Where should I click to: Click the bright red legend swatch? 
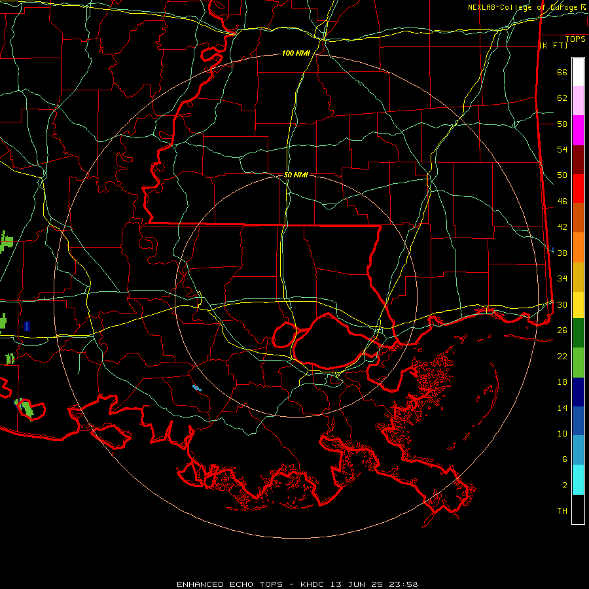(x=578, y=189)
